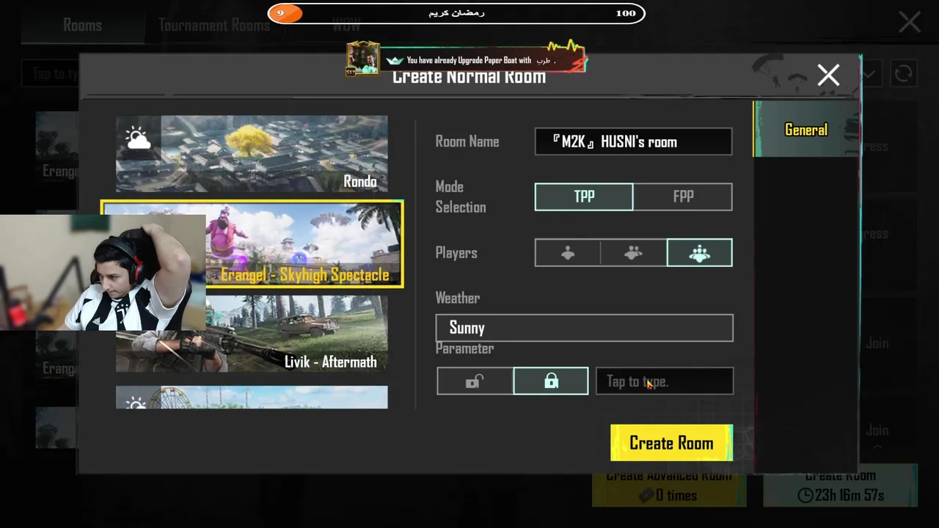Click the room password Tap to type field

(665, 381)
